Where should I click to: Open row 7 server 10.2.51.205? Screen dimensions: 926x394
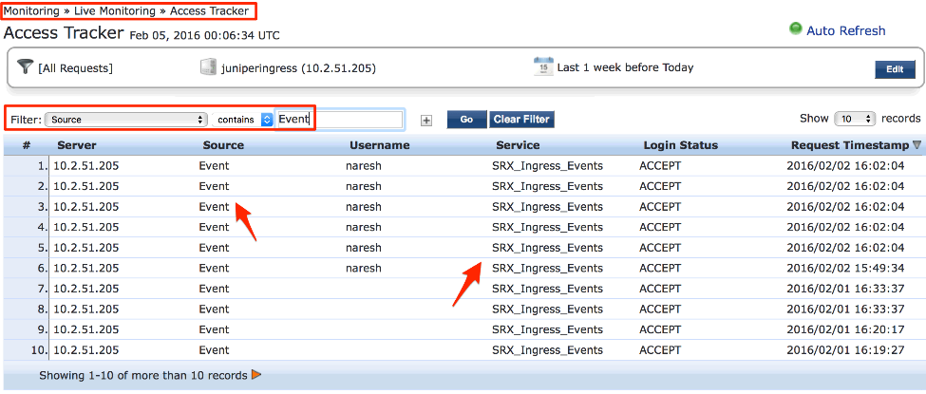click(x=86, y=289)
